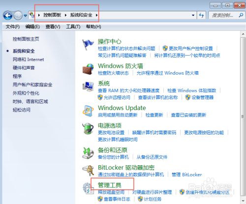The height and width of the screenshot is (204, 246).
Task: Click 启用或禁用自动更新 link
Action: tap(118, 115)
